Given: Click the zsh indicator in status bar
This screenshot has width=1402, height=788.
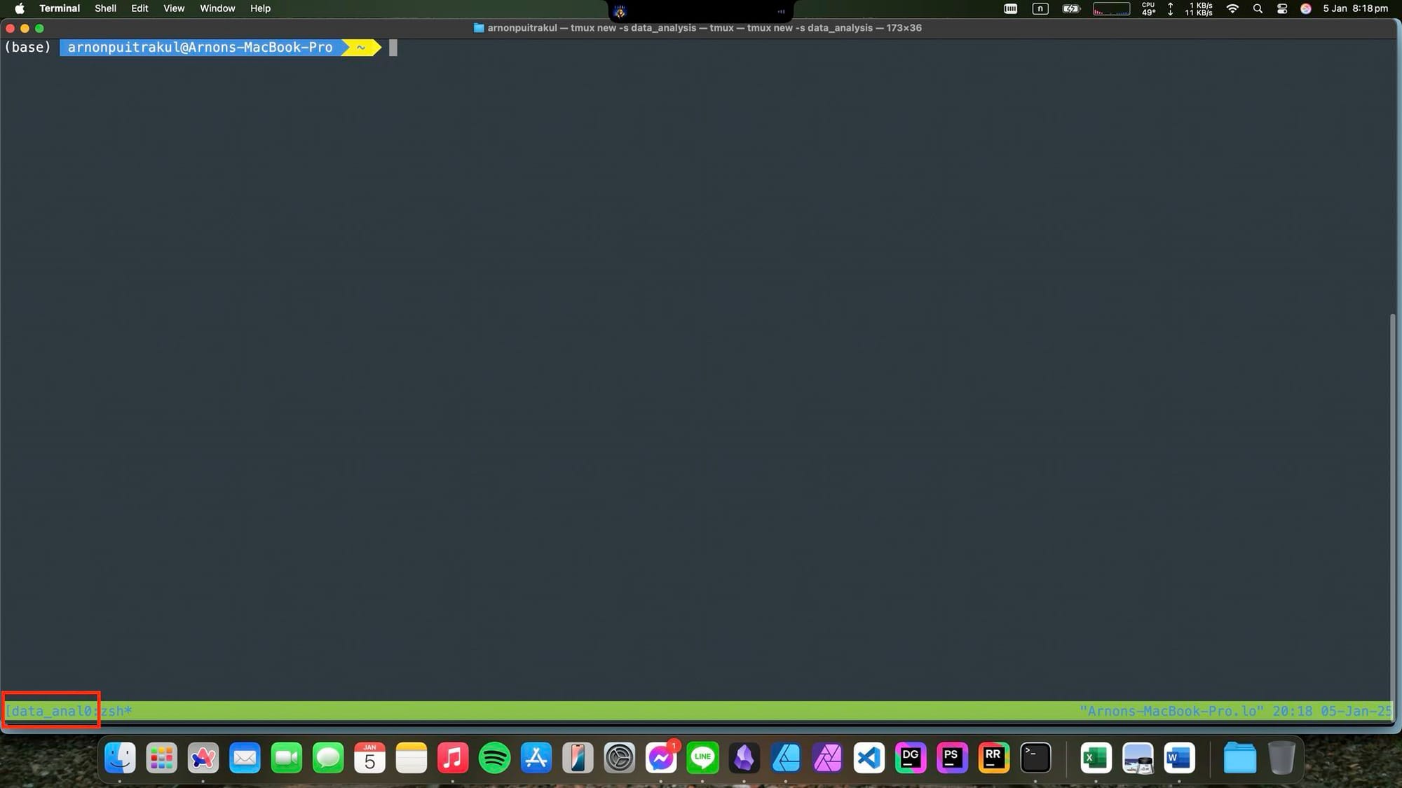Looking at the screenshot, I should [x=116, y=711].
